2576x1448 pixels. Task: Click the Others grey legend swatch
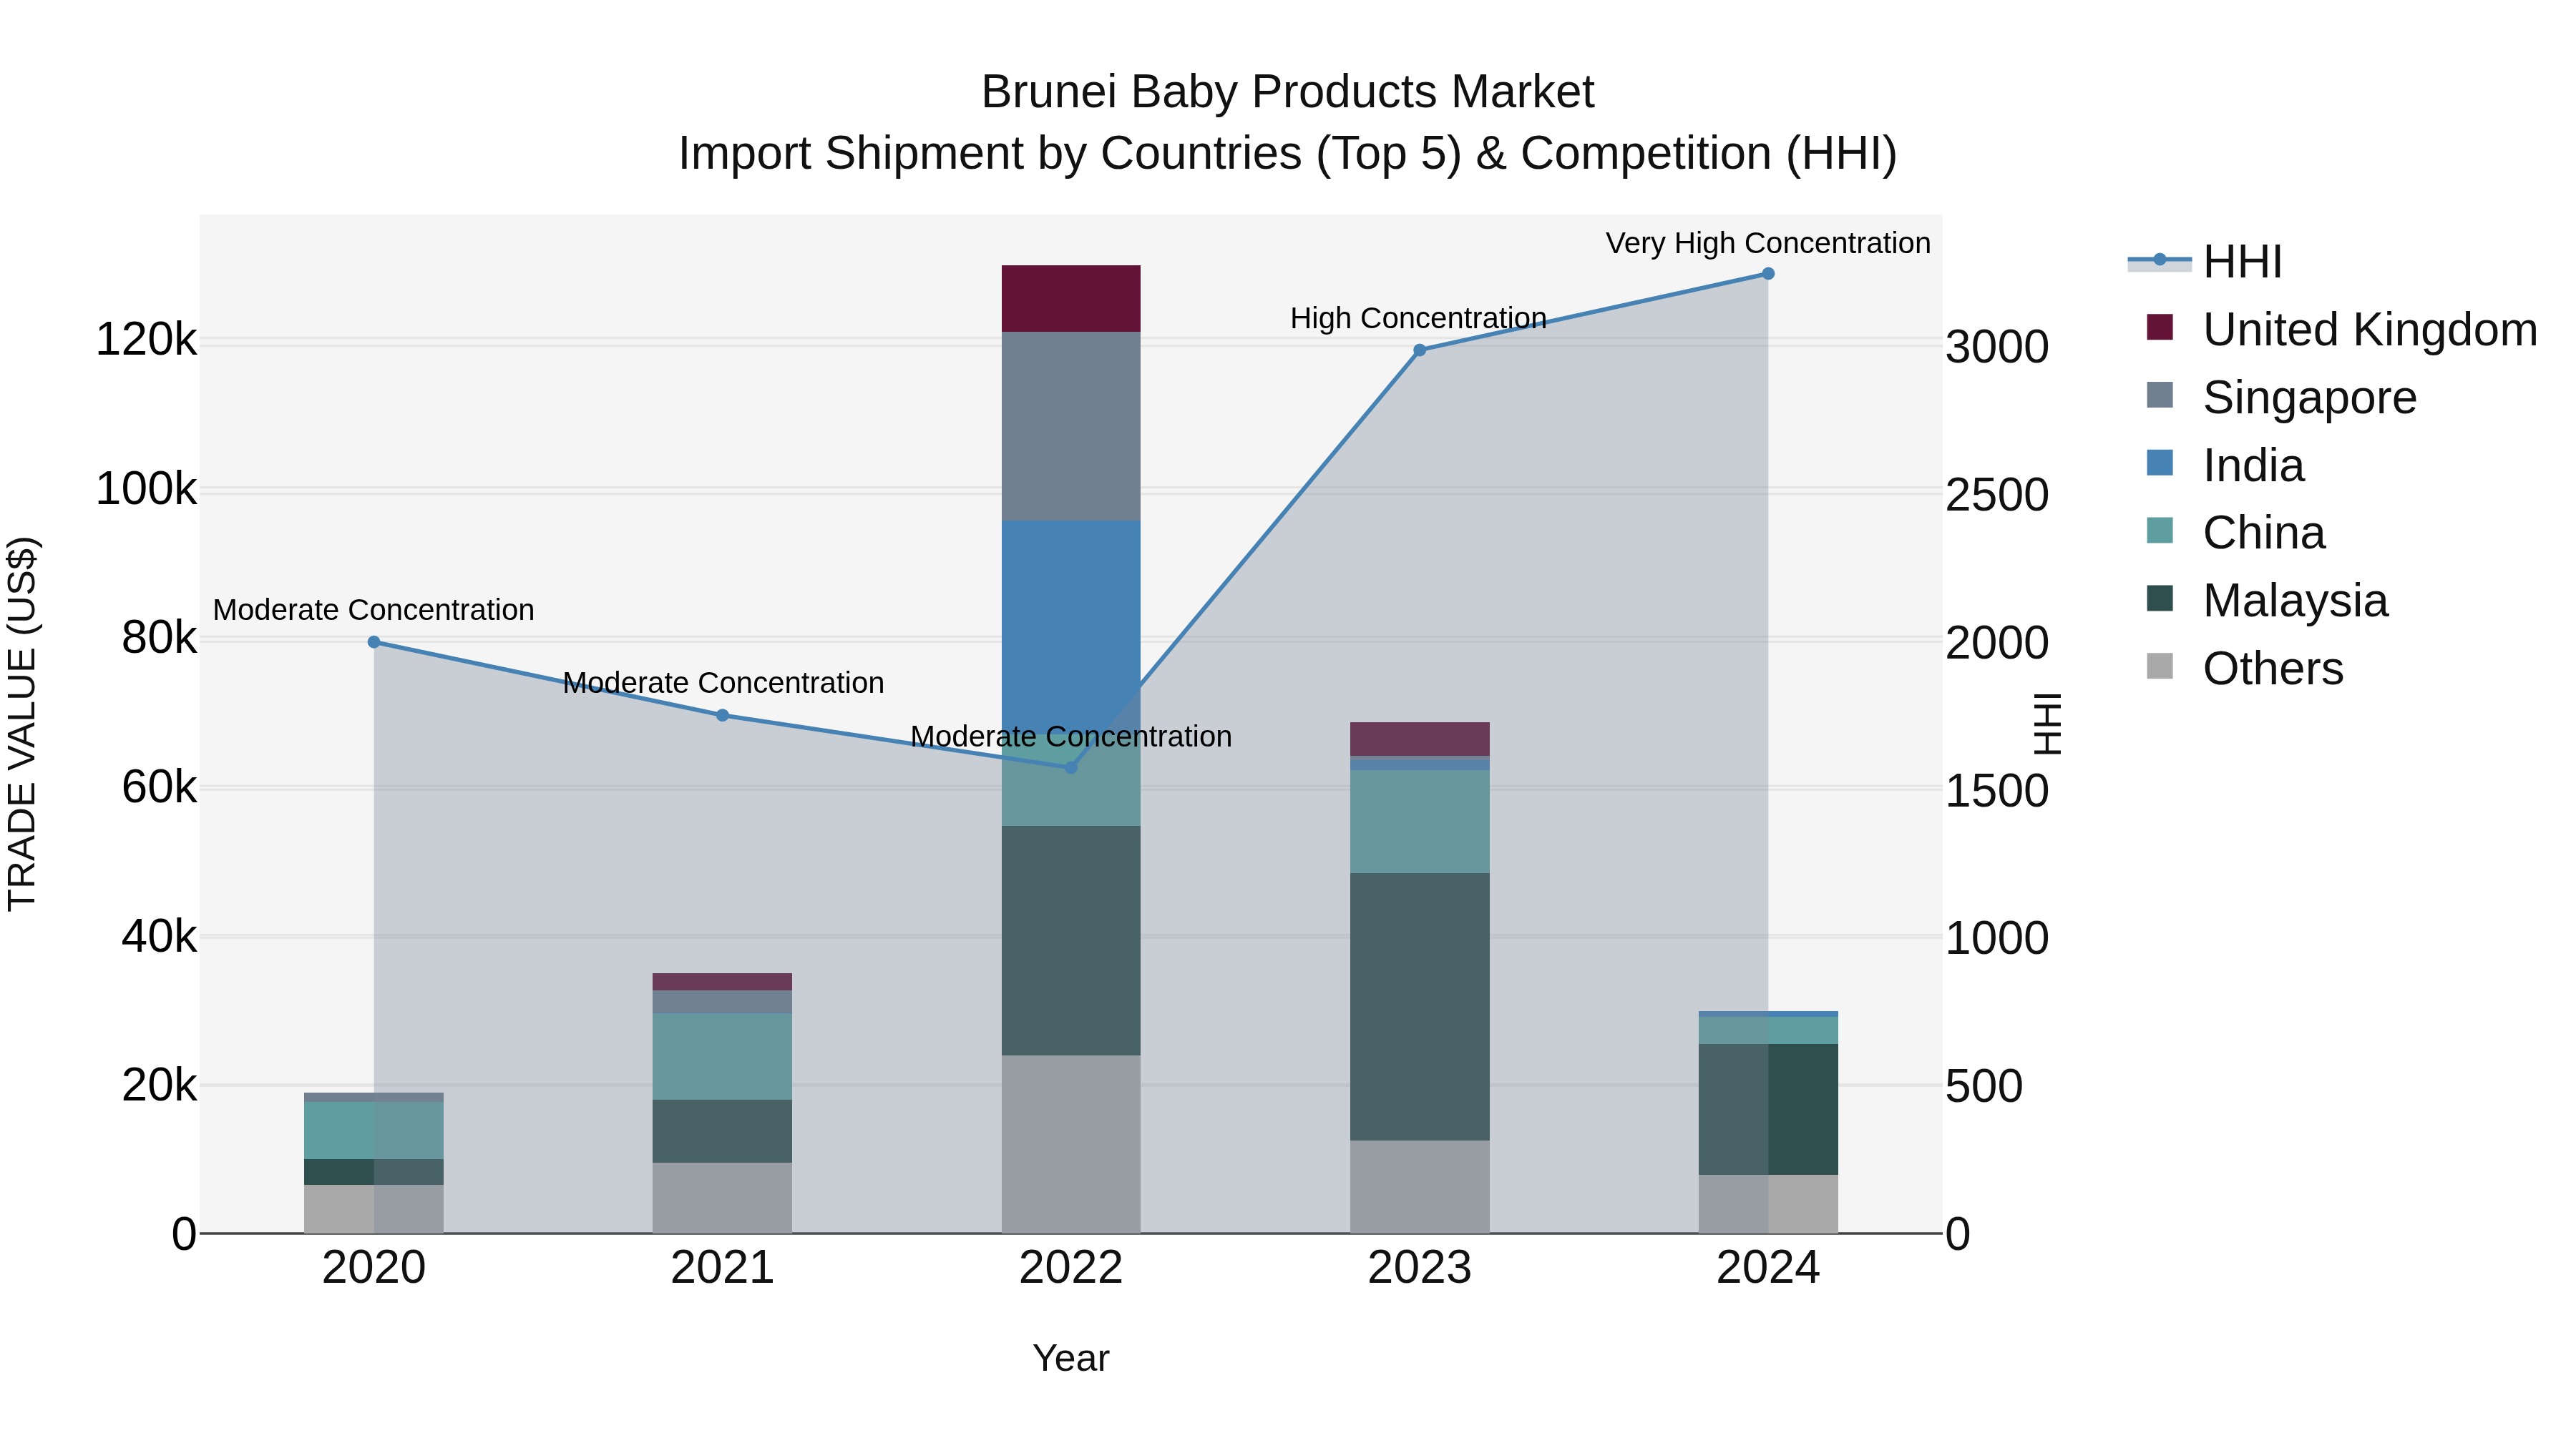(x=2160, y=666)
